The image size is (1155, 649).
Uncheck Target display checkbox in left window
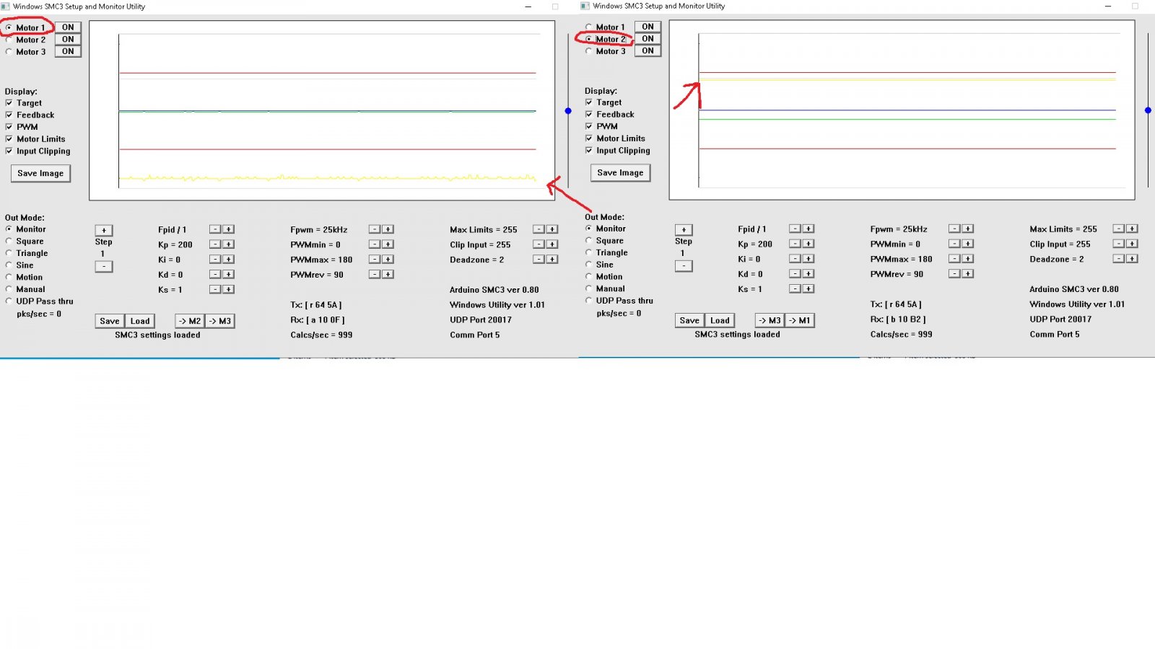9,103
